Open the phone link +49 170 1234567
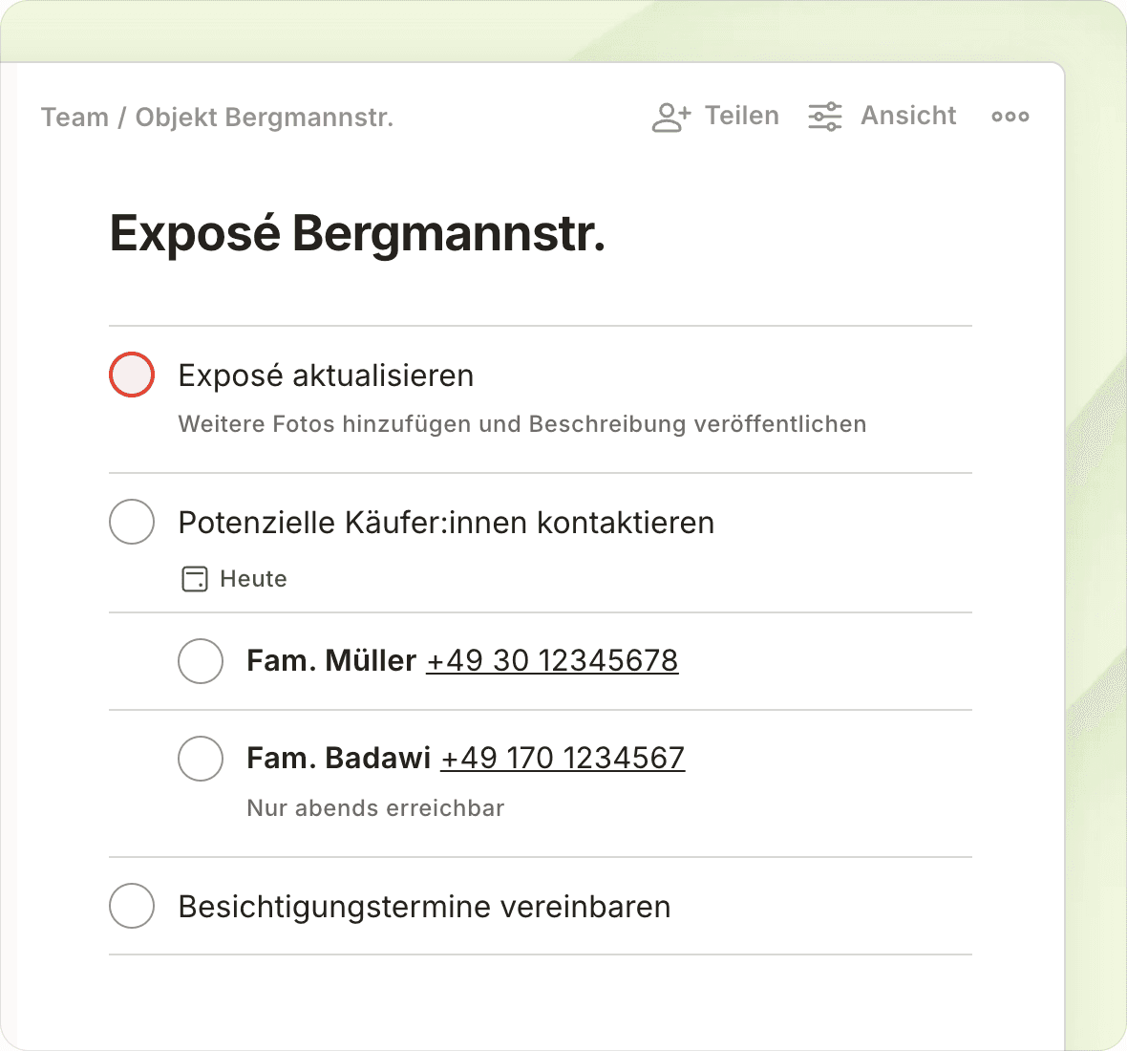 point(563,758)
